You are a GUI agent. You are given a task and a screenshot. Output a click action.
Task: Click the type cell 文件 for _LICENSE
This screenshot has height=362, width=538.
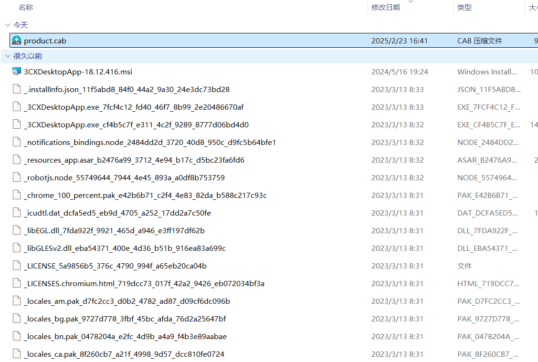pyautogui.click(x=464, y=266)
